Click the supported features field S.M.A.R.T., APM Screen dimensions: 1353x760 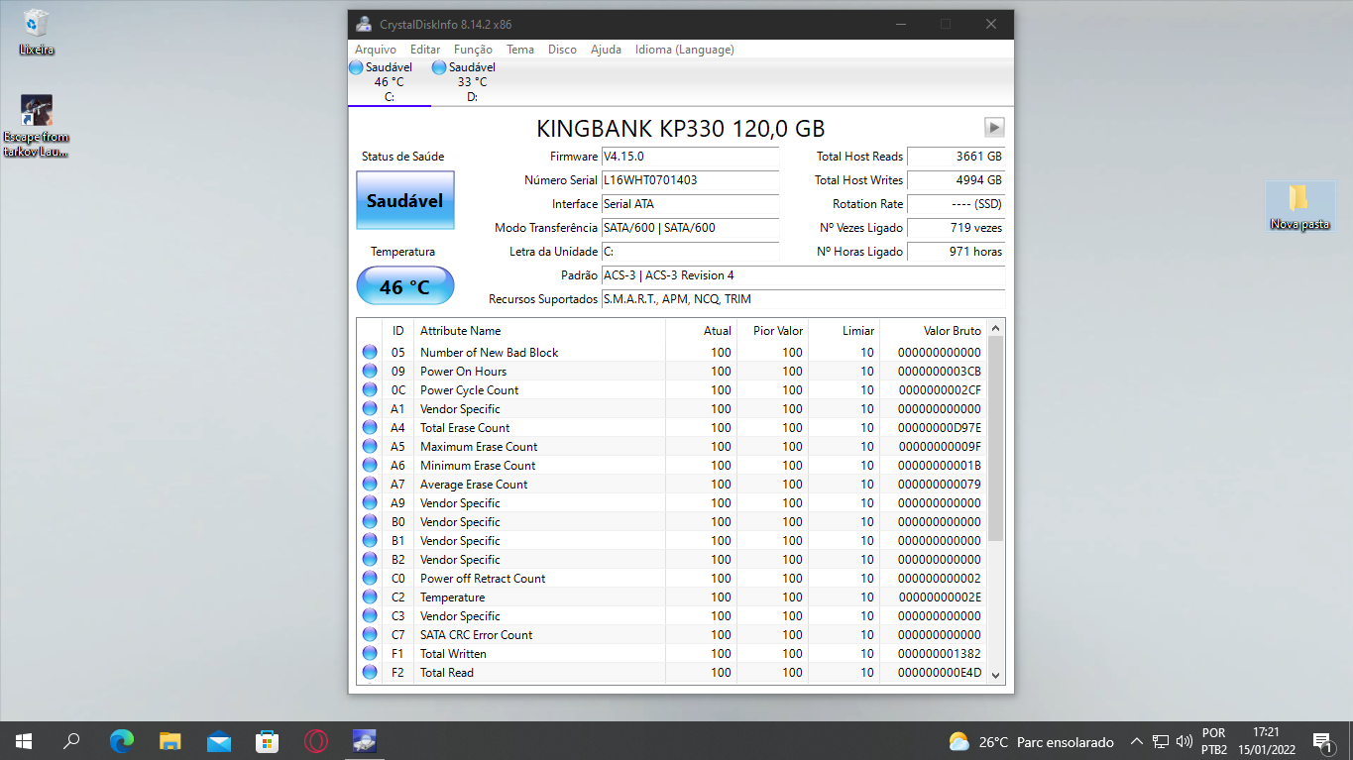[803, 299]
